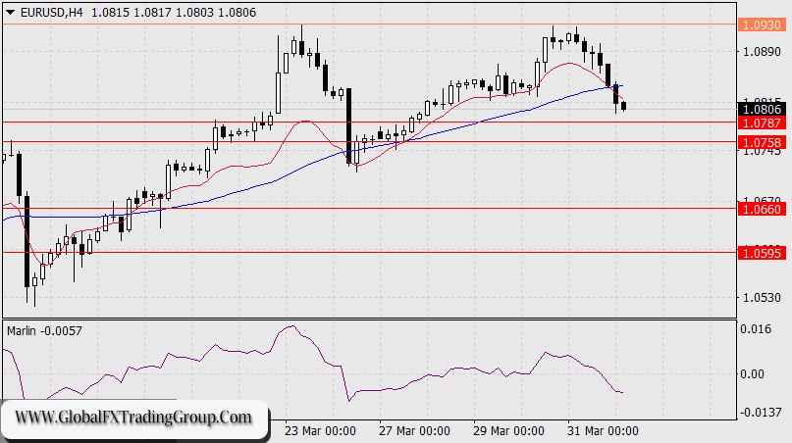Viewport: 792px width, 443px height.
Task: Select the latest black candlestick near 1.0806
Action: point(624,106)
